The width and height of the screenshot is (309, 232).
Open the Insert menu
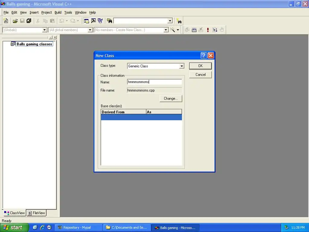click(x=34, y=12)
